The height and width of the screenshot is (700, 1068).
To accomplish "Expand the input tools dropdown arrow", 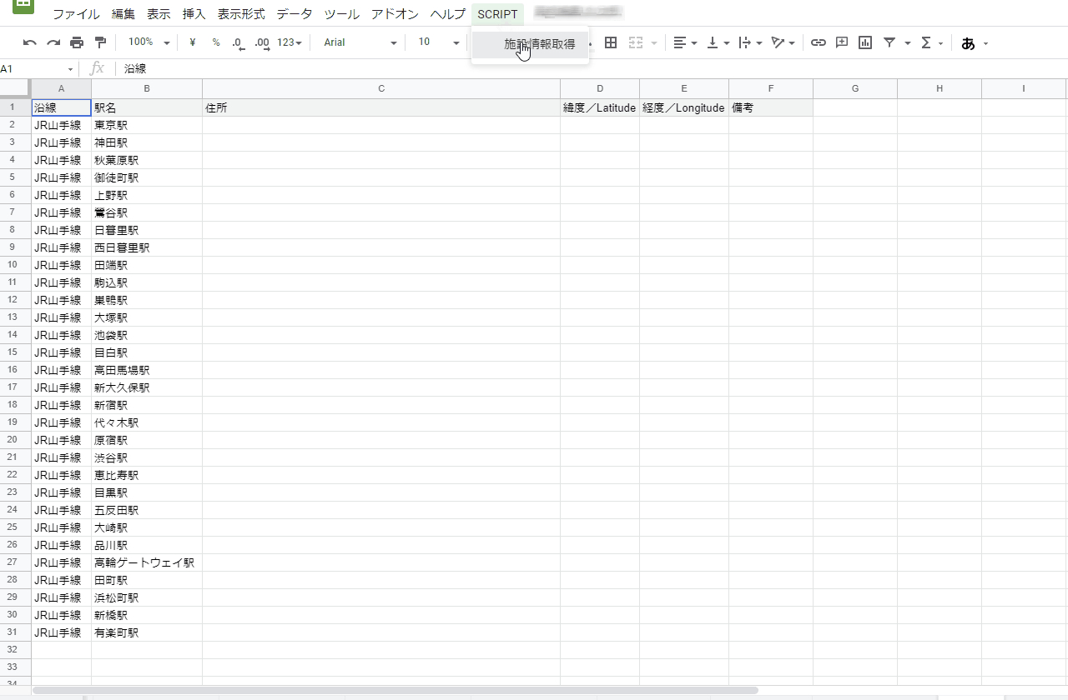I will 986,43.
